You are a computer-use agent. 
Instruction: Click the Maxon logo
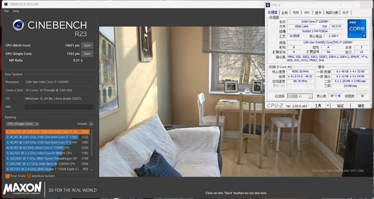pos(22,188)
